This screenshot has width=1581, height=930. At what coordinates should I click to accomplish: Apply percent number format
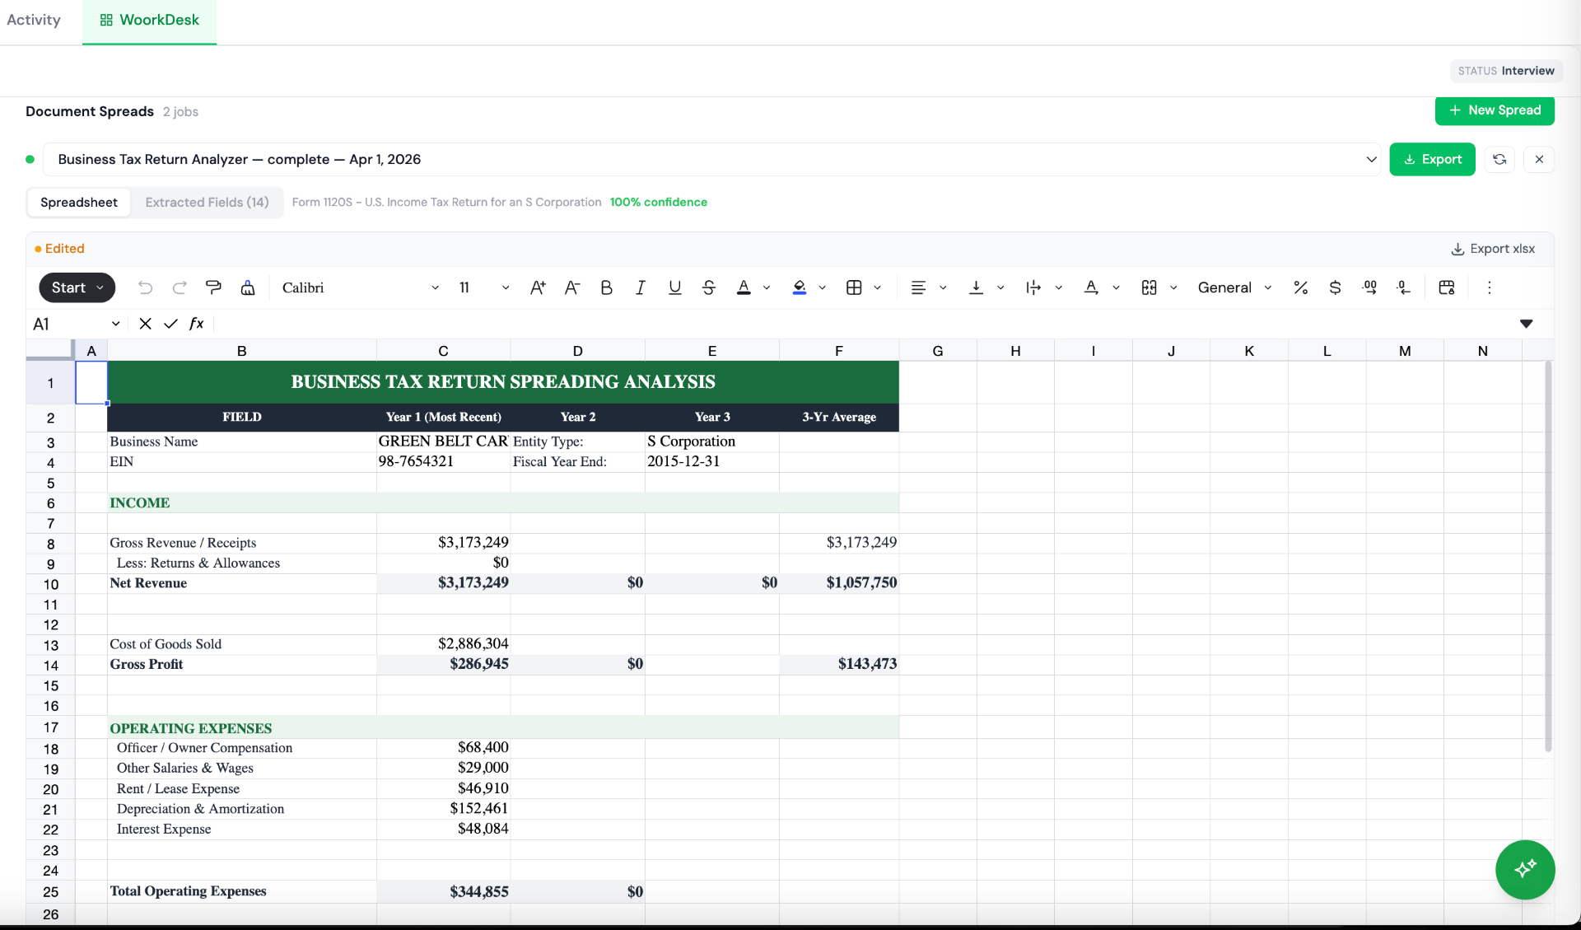click(x=1301, y=287)
